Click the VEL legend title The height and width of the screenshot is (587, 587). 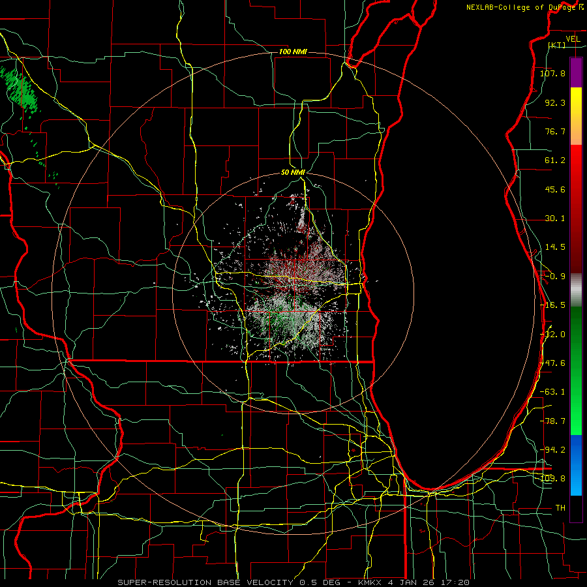pyautogui.click(x=573, y=39)
